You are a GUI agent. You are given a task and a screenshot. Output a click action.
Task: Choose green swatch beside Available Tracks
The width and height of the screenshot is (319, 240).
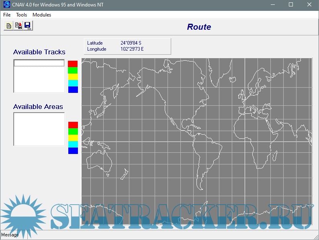point(73,70)
